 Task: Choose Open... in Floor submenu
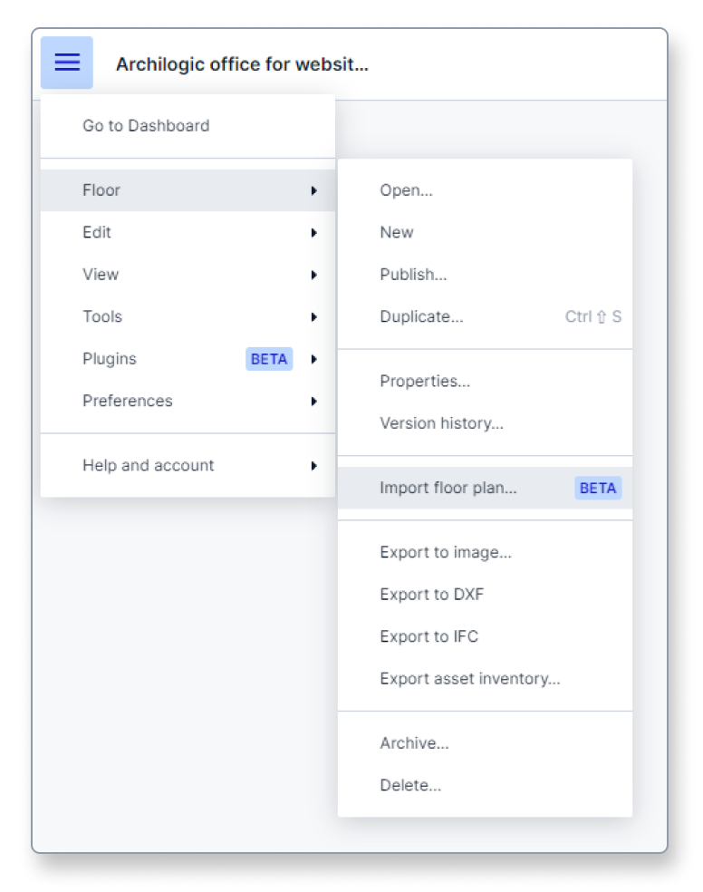pyautogui.click(x=406, y=190)
